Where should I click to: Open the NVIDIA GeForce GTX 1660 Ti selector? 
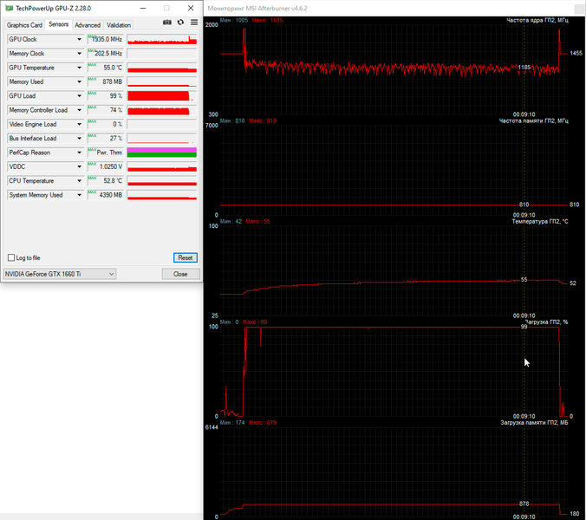click(x=60, y=274)
